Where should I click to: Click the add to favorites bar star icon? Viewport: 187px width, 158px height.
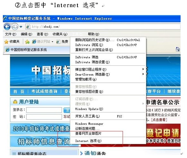(x=27, y=42)
